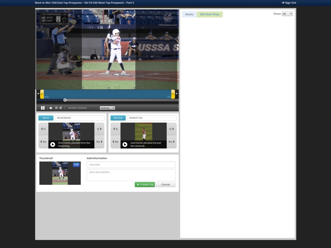Cancel clip creation
Viewport: 331px width, 248px height.
pyautogui.click(x=165, y=185)
